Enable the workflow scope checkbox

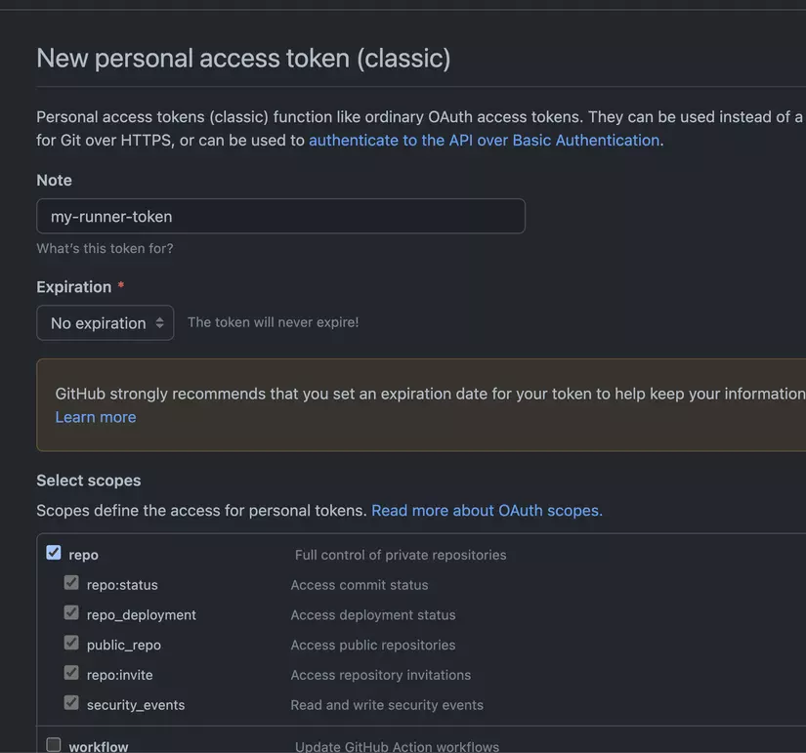click(54, 744)
